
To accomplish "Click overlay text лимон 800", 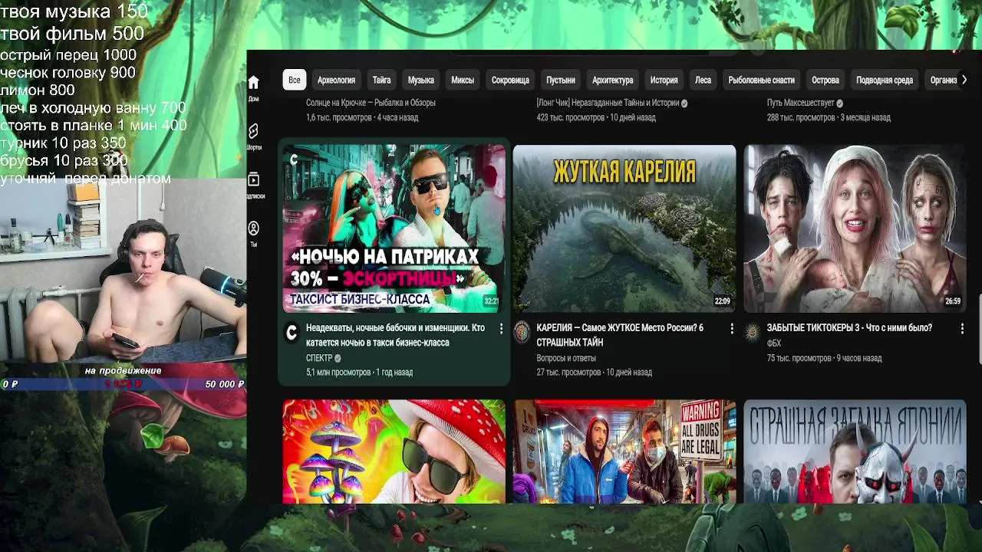I will tap(38, 90).
